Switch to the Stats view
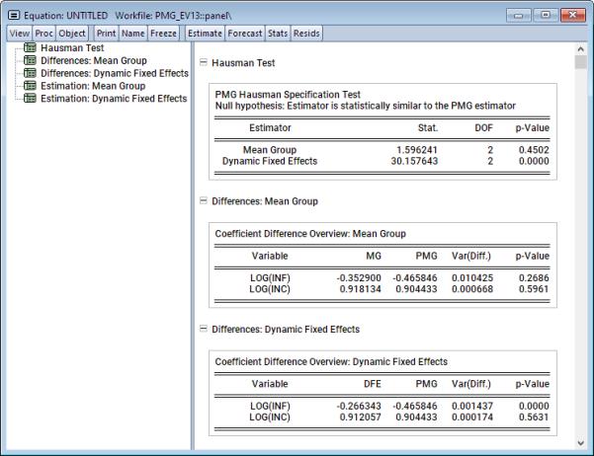The image size is (594, 456). (280, 33)
